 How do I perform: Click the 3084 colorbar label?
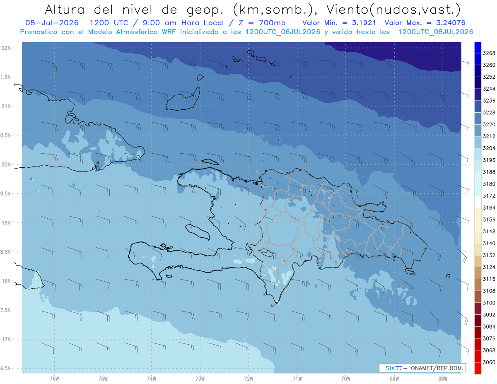pos(489,326)
